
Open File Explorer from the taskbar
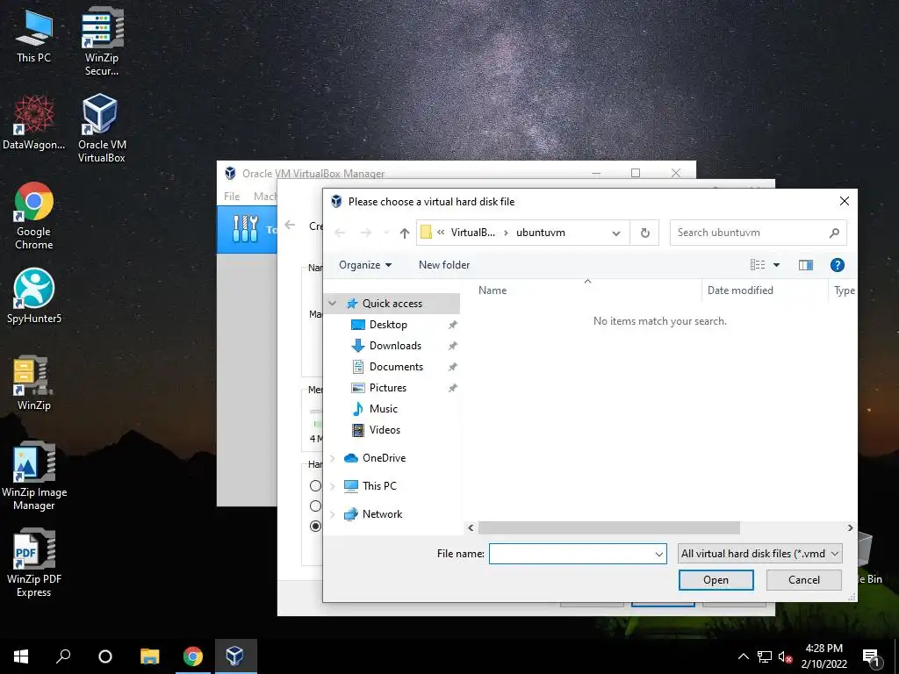[149, 656]
